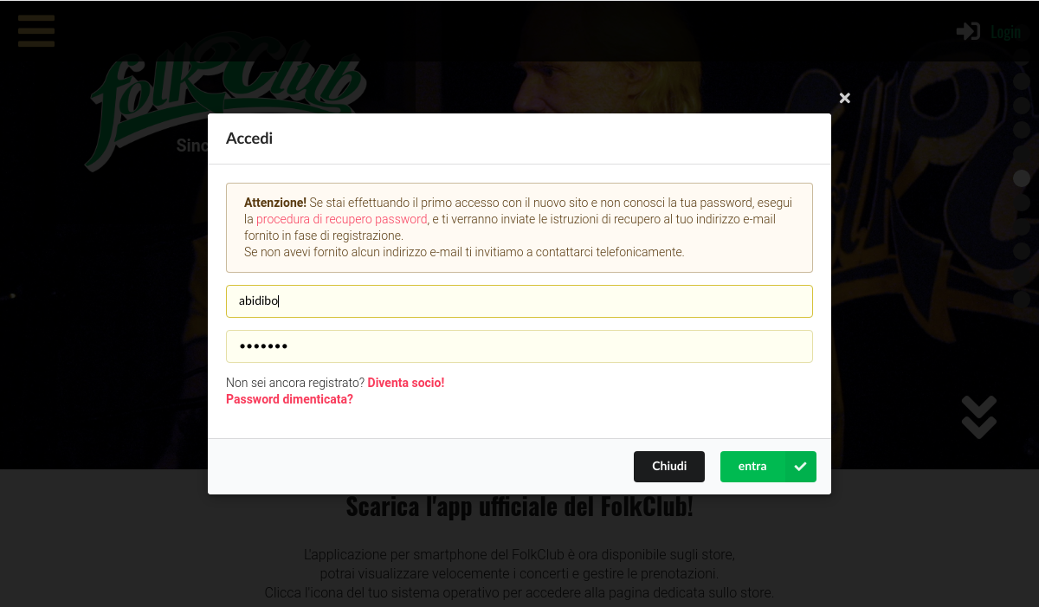The width and height of the screenshot is (1039, 607).
Task: Follow the "procedura di recupero password" link
Action: pyautogui.click(x=341, y=219)
